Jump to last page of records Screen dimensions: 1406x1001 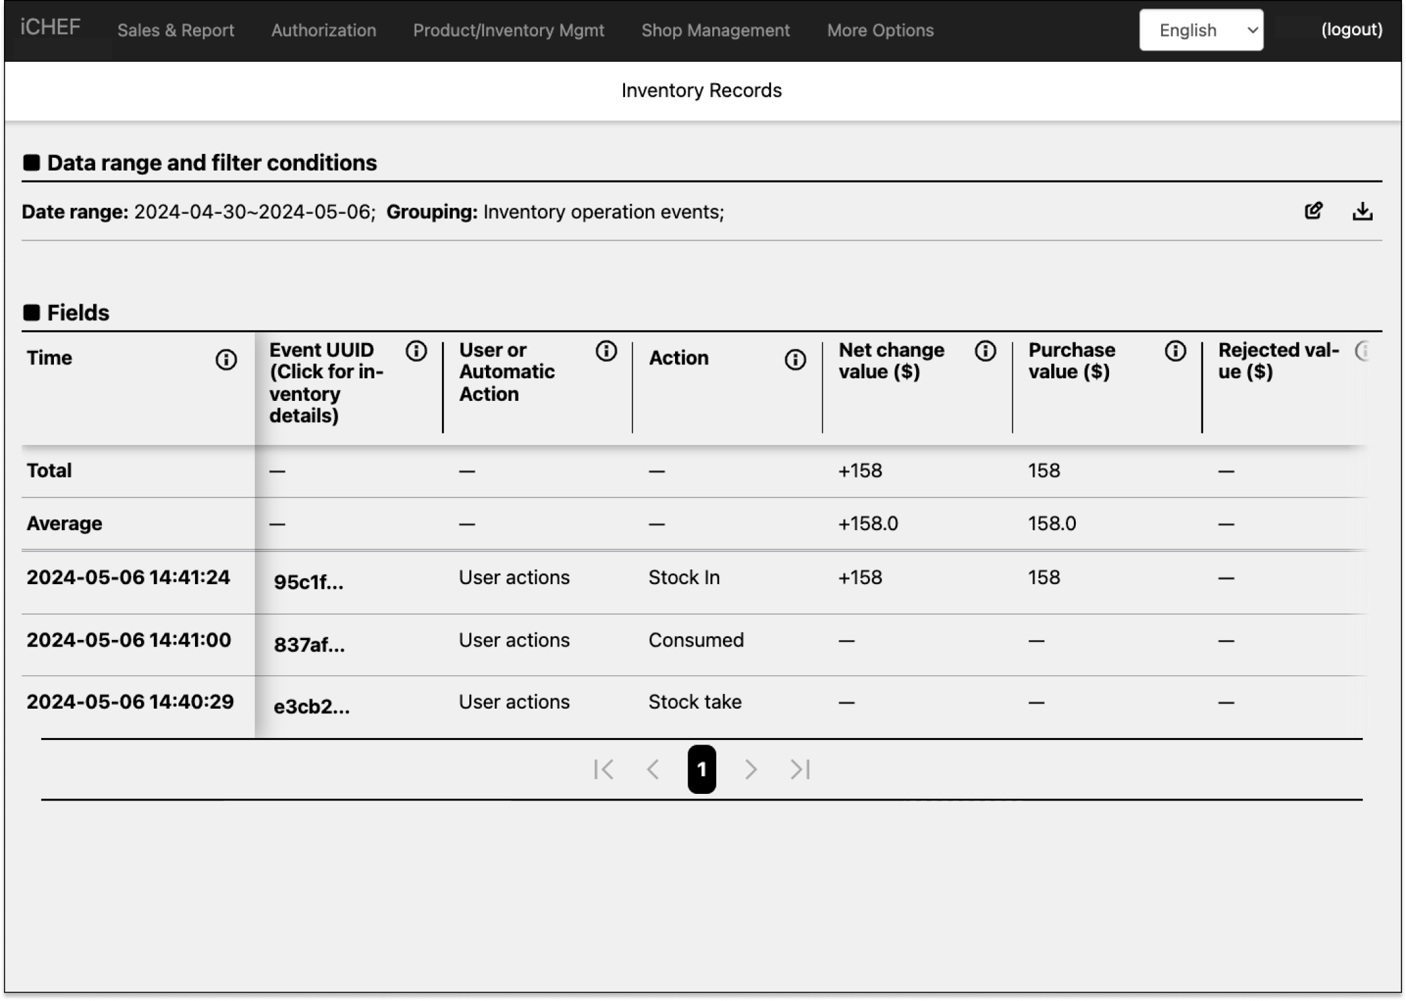(x=800, y=770)
